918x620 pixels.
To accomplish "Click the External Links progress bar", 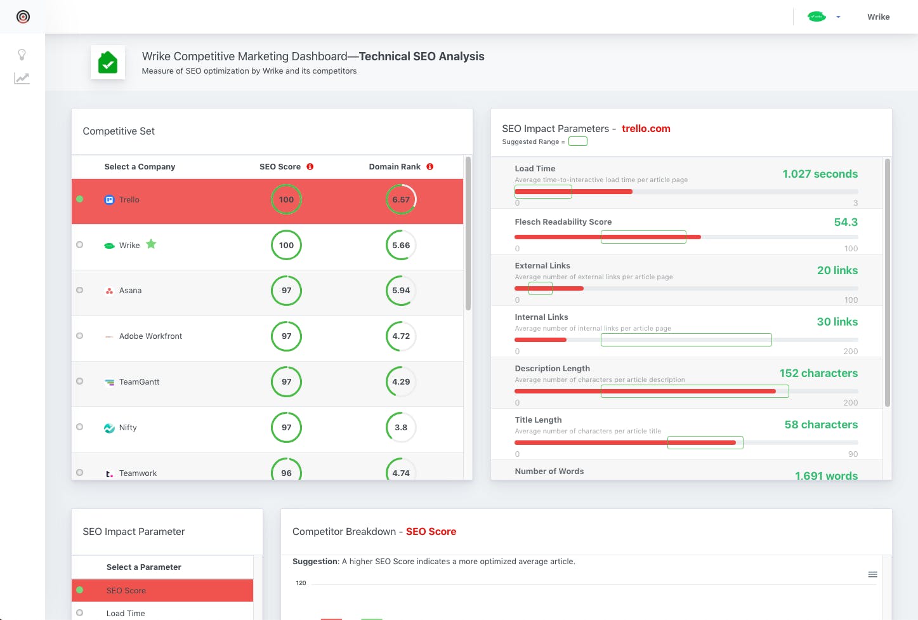I will coord(686,288).
